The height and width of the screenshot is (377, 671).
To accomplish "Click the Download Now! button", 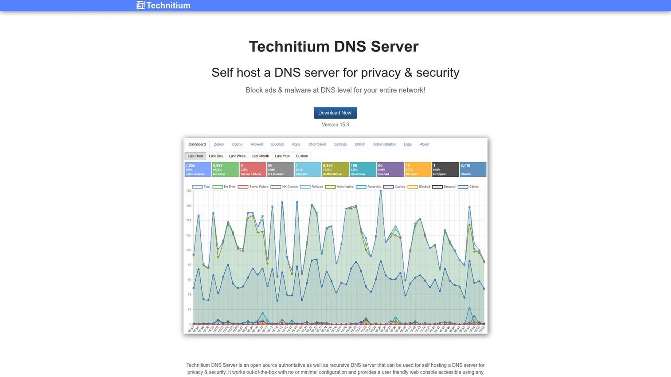I will tap(335, 113).
